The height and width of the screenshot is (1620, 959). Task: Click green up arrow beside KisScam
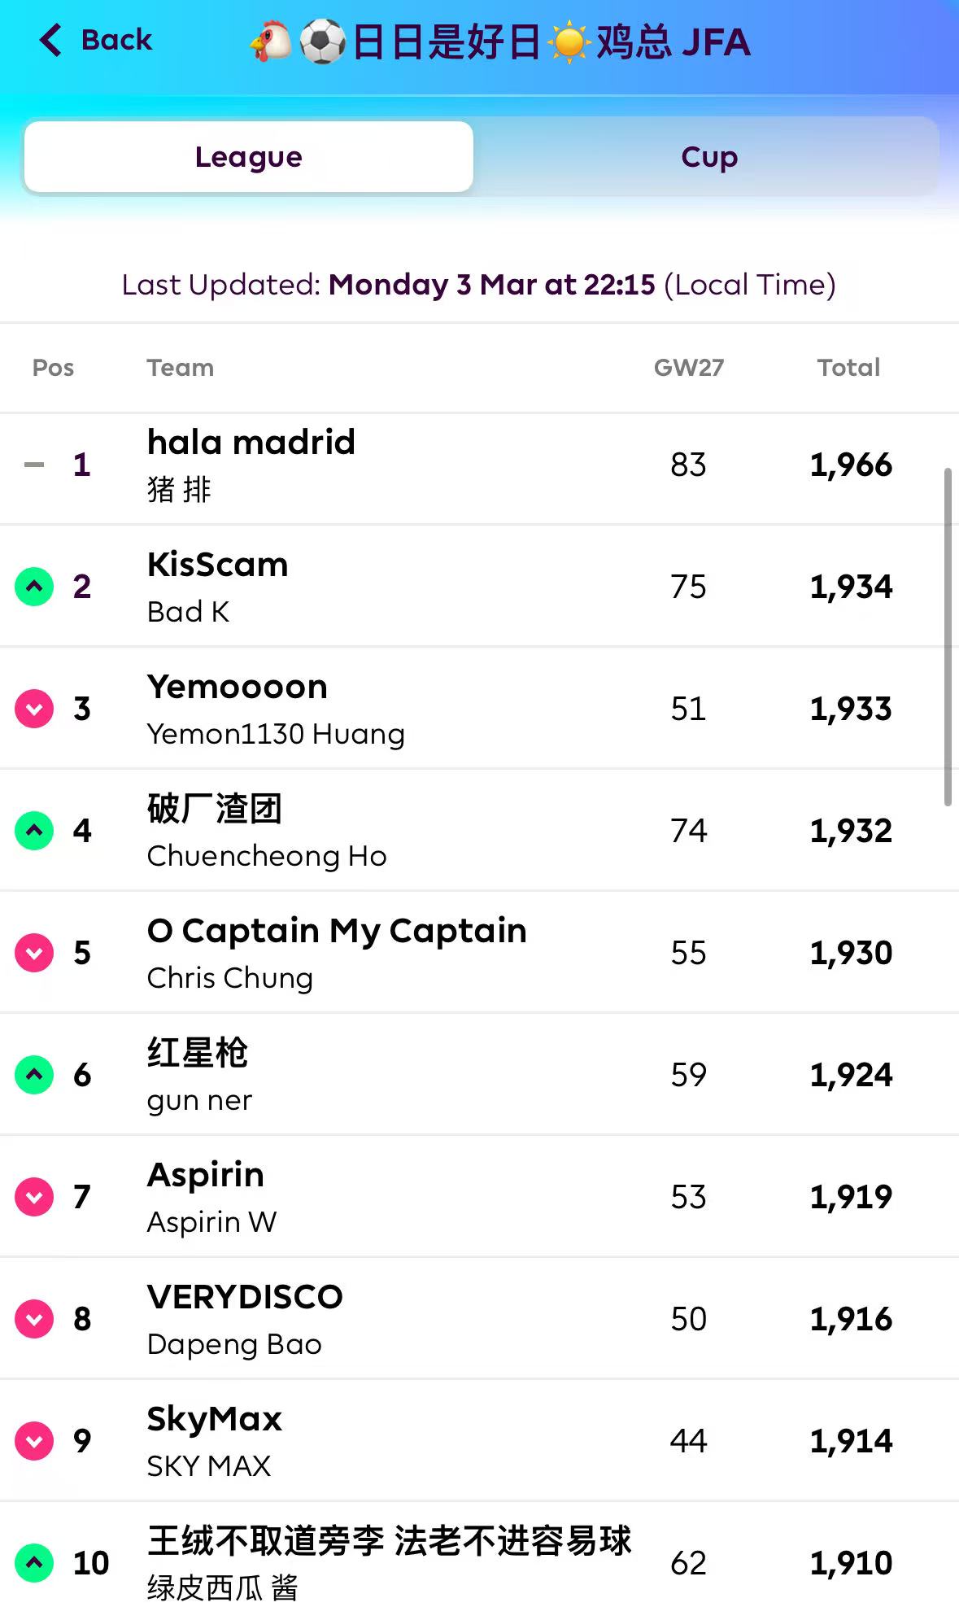click(x=34, y=587)
